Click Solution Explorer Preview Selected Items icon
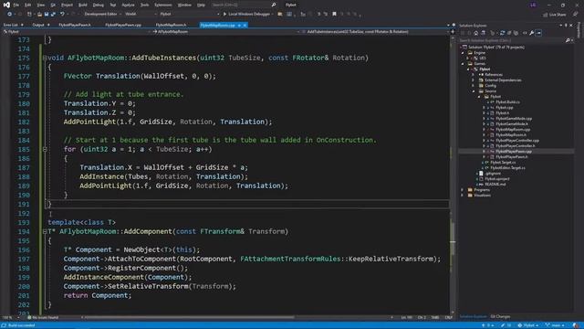The height and width of the screenshot is (329, 584). point(538,33)
